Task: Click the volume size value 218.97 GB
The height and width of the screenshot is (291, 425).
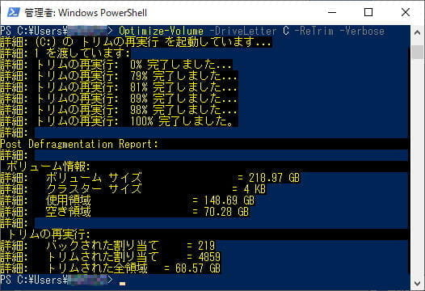Action: 274,178
